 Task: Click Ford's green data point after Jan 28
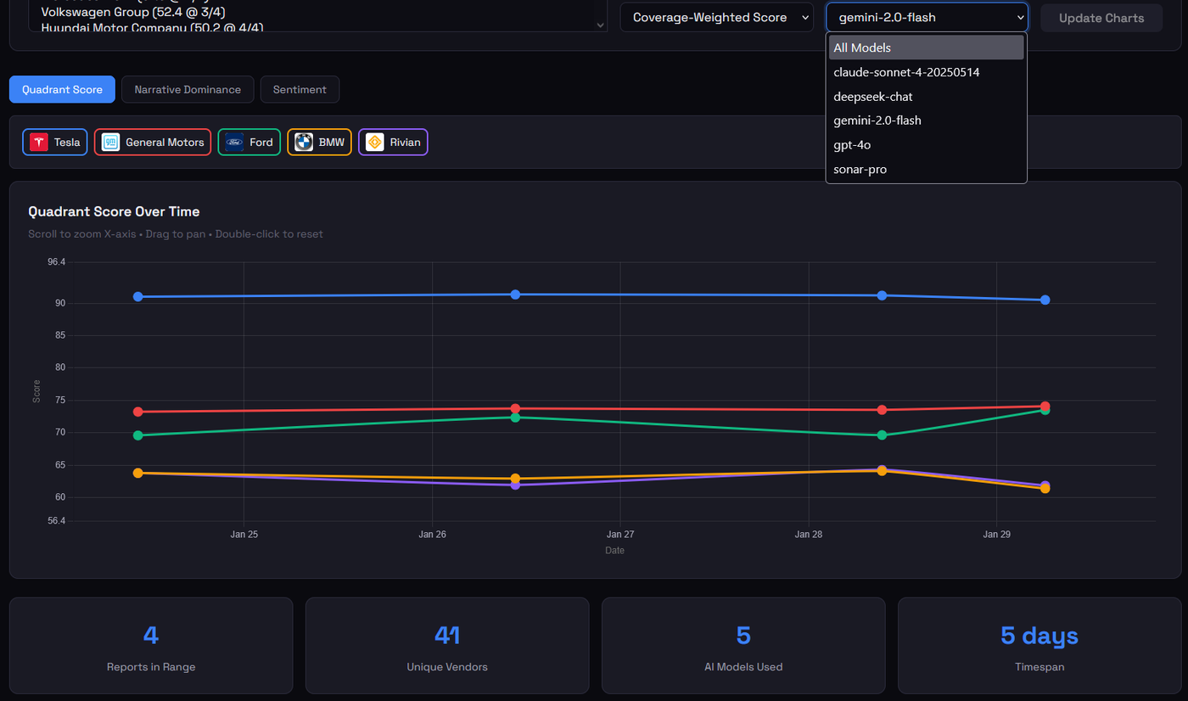coord(882,435)
